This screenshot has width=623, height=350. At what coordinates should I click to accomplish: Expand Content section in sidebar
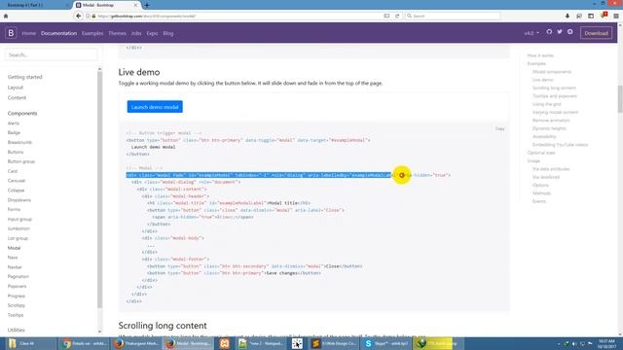[17, 97]
